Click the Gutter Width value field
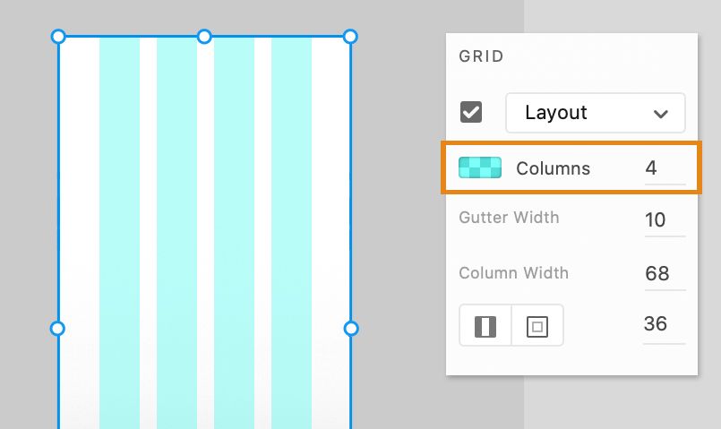This screenshot has width=721, height=429. (x=663, y=219)
